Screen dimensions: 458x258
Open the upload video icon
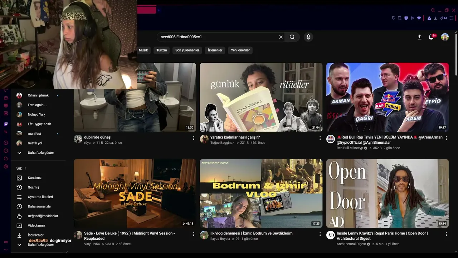[x=420, y=37]
